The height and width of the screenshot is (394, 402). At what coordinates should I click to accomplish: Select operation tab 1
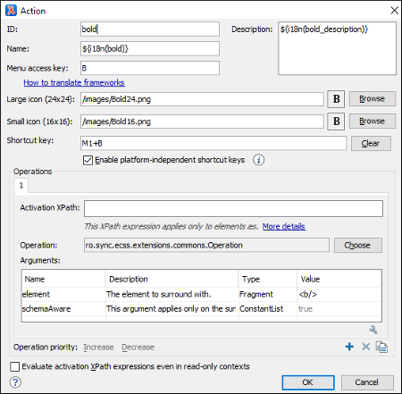coord(21,186)
